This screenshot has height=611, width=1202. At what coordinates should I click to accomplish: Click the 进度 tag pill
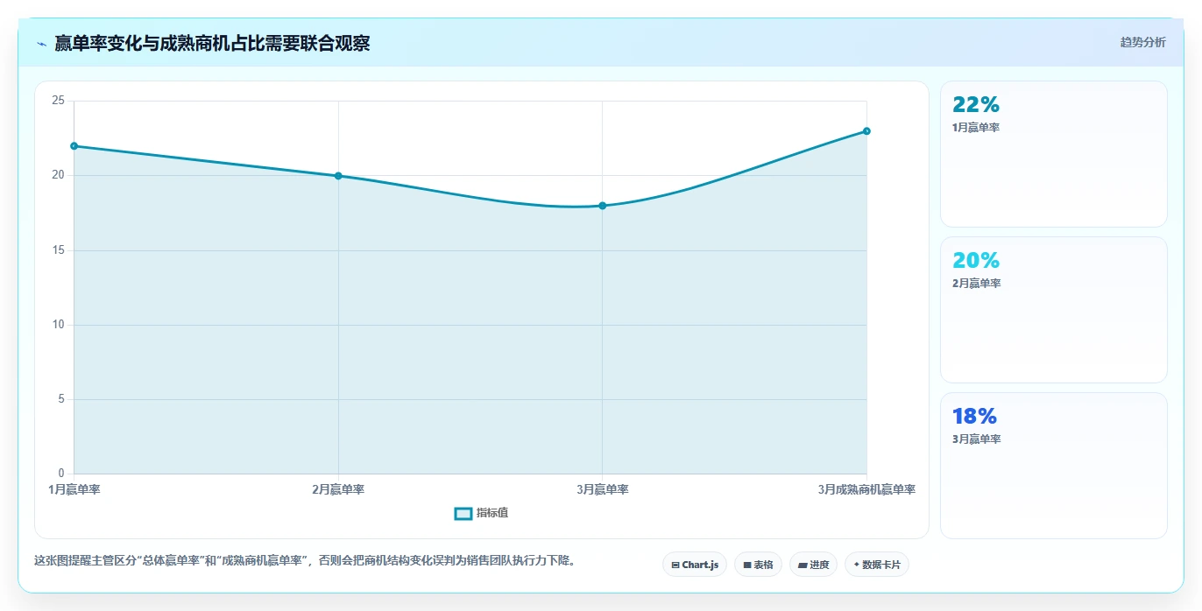(x=813, y=565)
